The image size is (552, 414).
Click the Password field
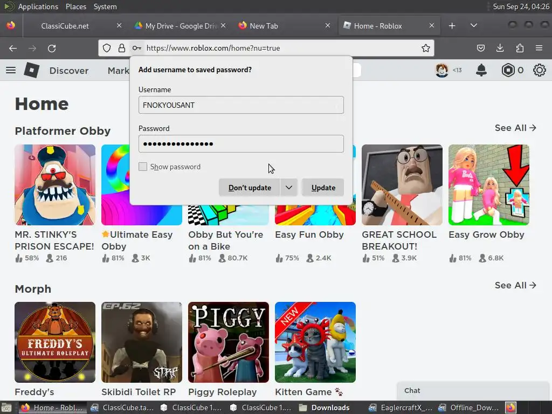tap(241, 143)
